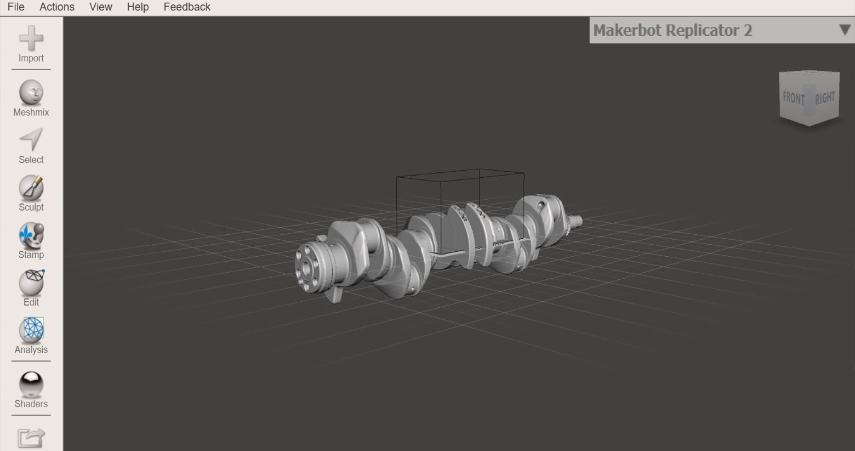Click the Export icon below Shaders
The width and height of the screenshot is (855, 451).
click(31, 438)
